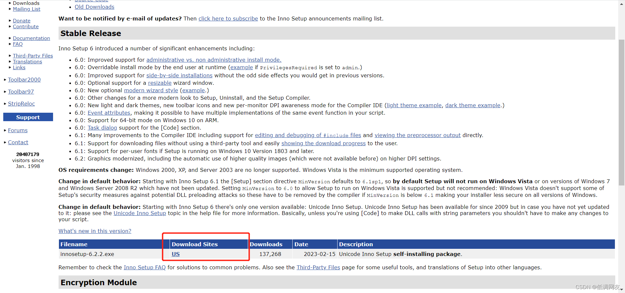
Task: Open 'What's new in this version?' link
Action: click(95, 231)
